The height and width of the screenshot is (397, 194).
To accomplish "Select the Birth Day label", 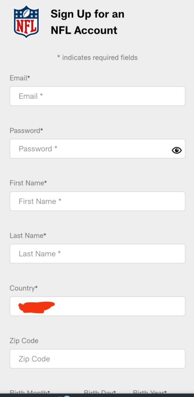I will point(100,392).
